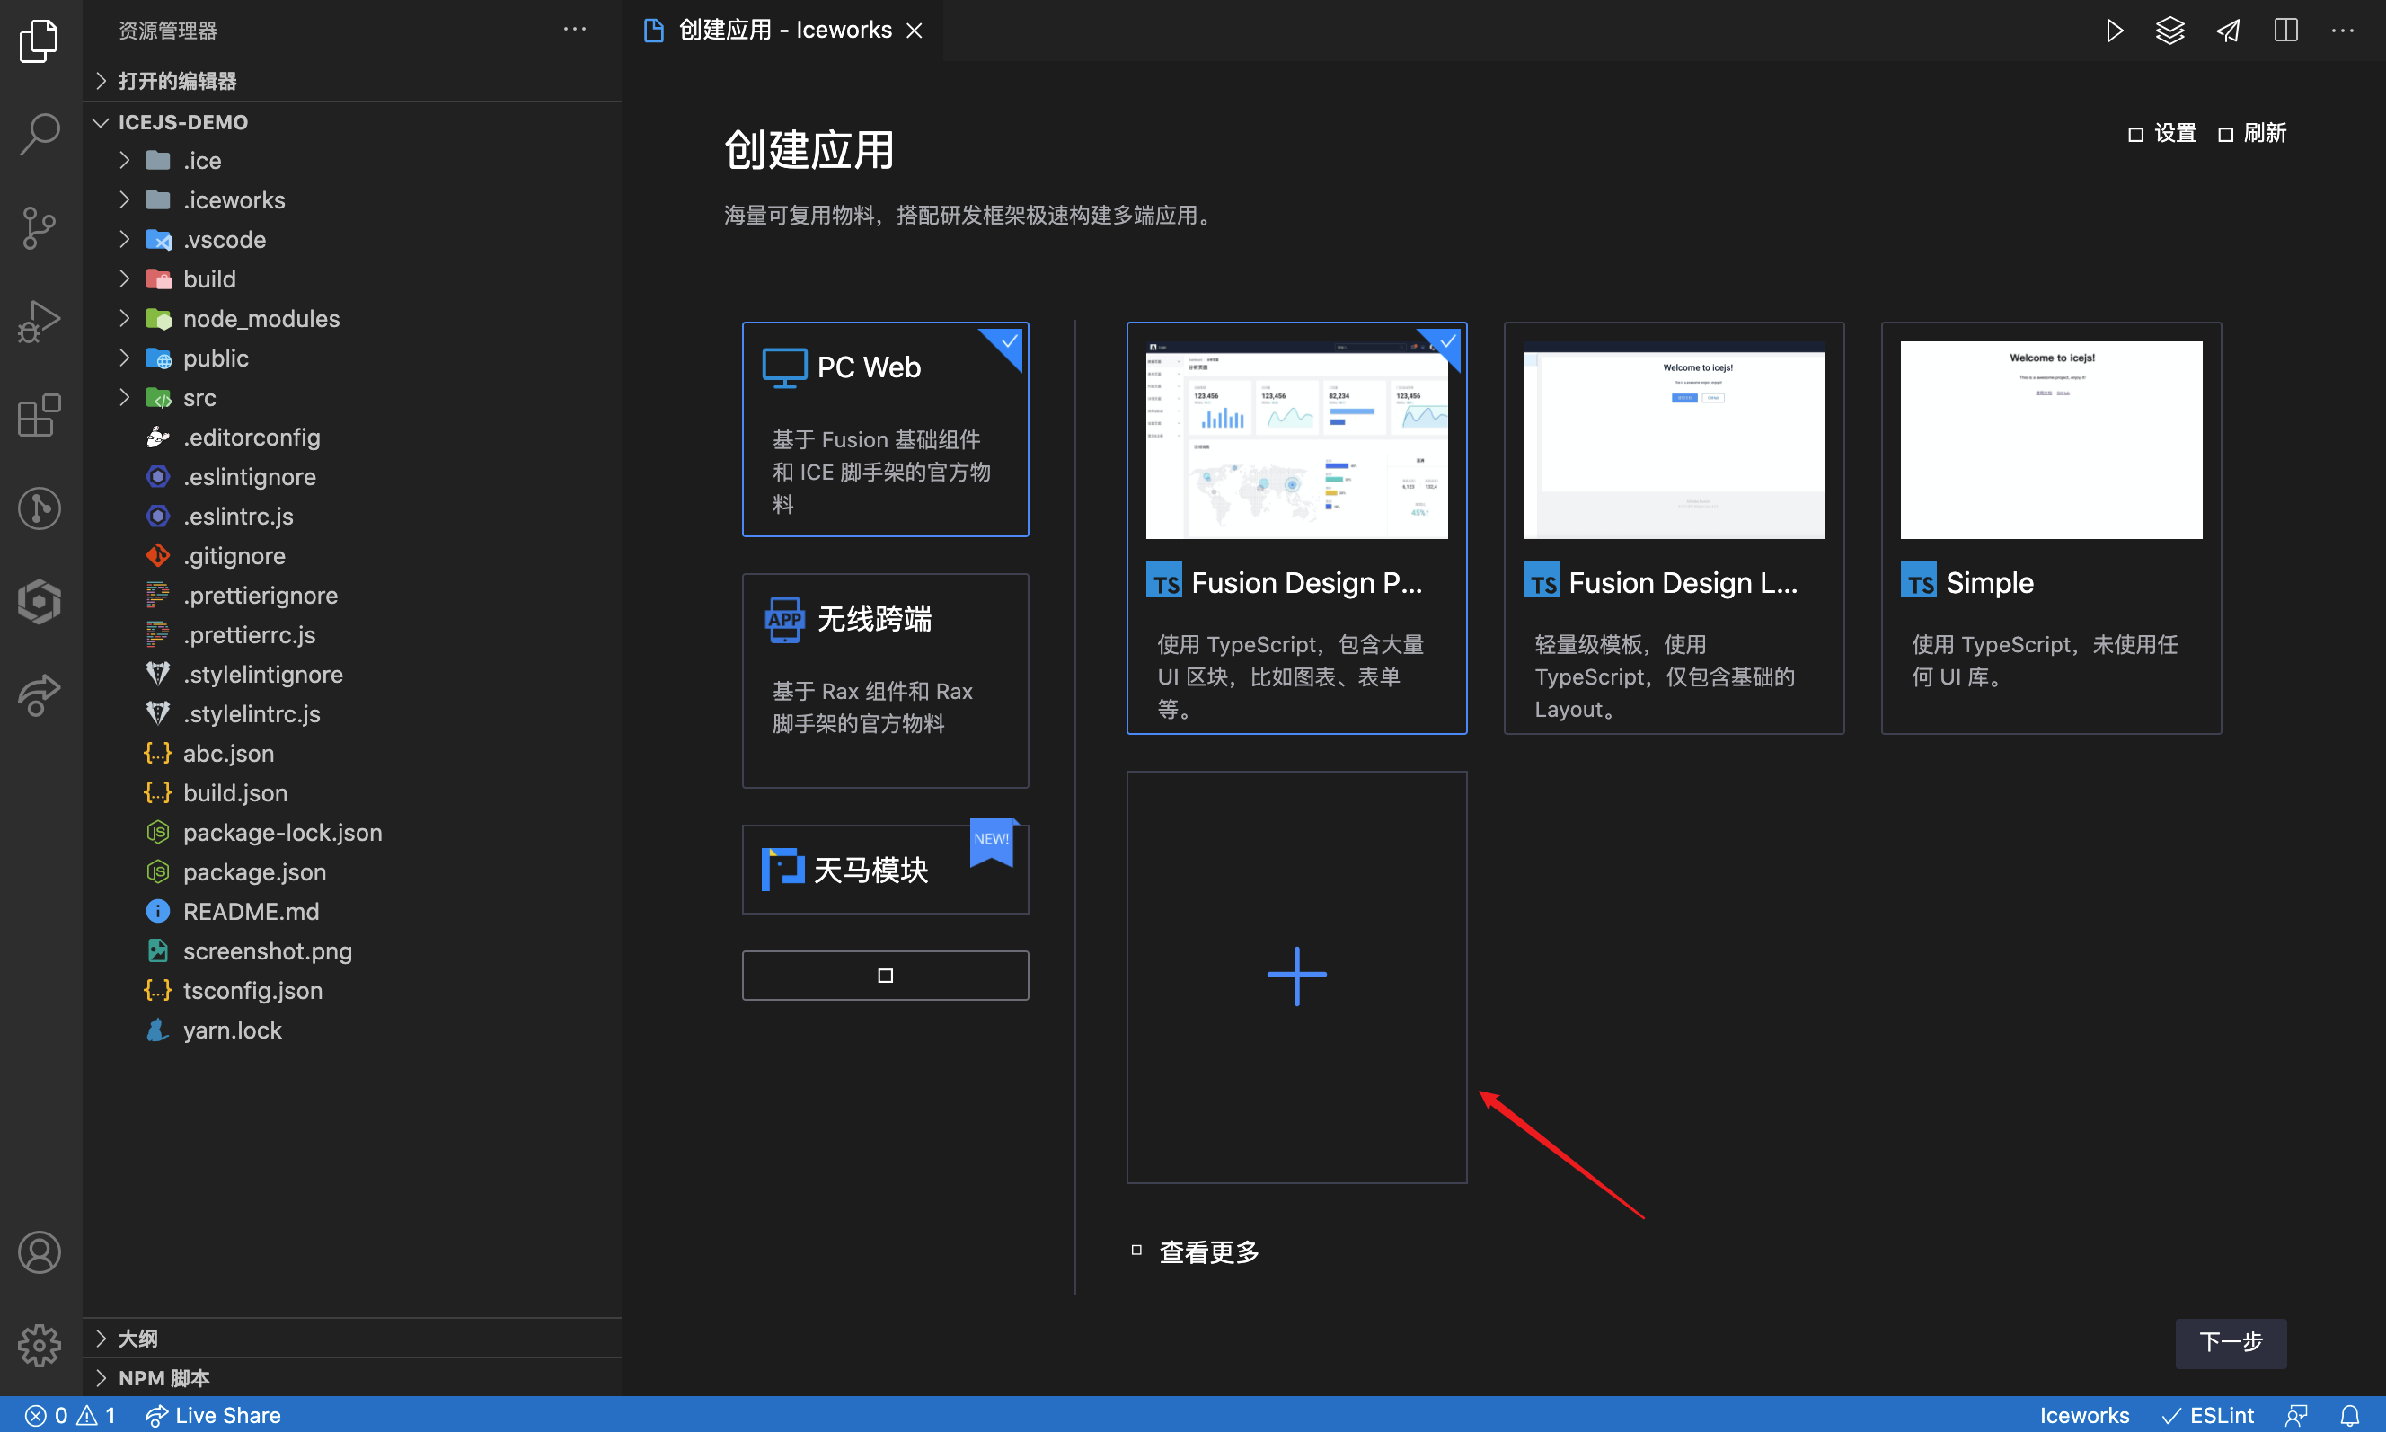Click the split editor icon top right
The image size is (2386, 1432).
[x=2286, y=30]
